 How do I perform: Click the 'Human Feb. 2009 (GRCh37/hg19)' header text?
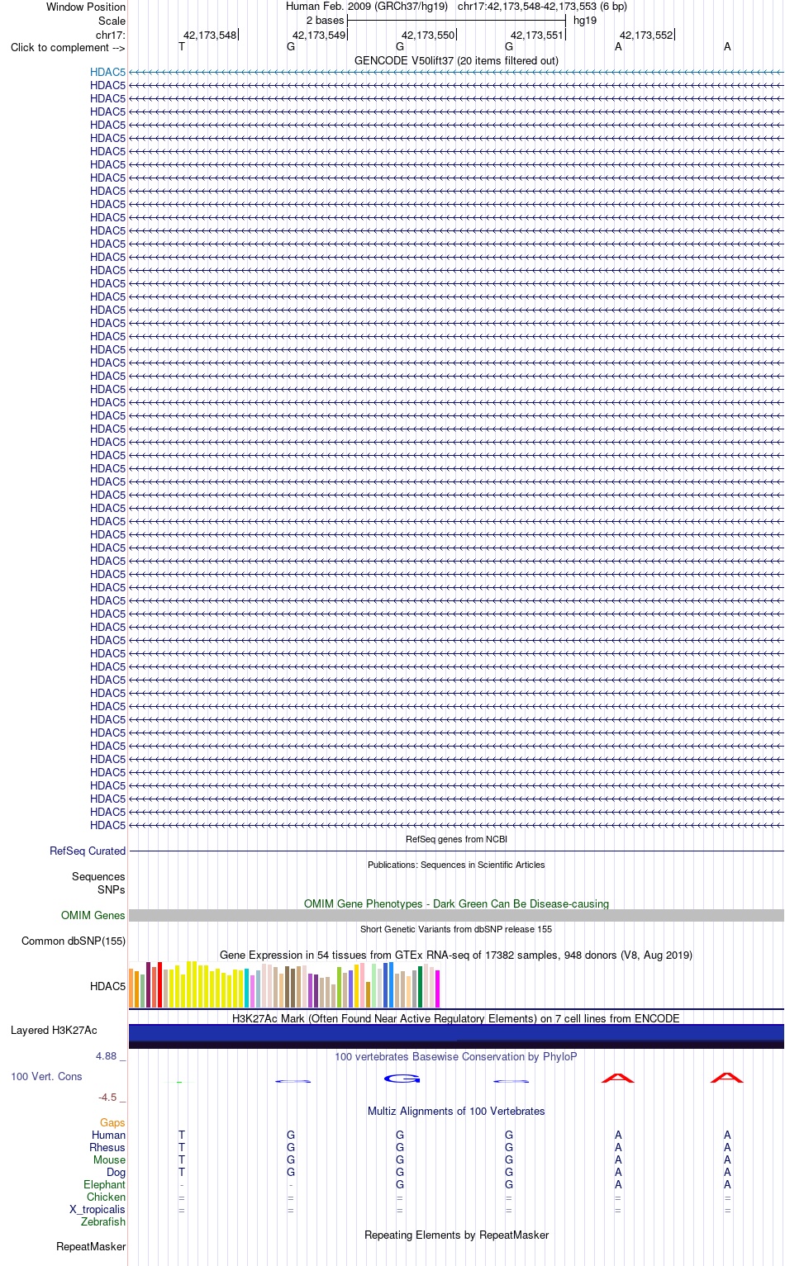(367, 6)
